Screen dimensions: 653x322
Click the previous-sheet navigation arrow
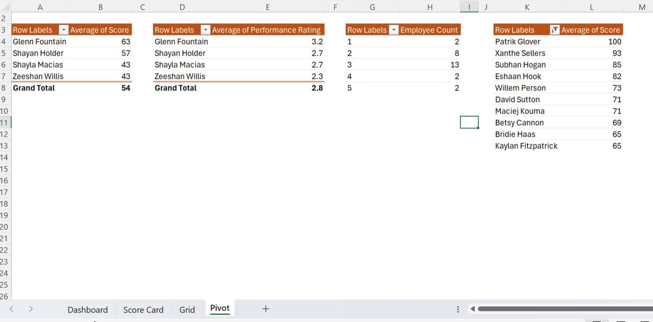[11, 309]
